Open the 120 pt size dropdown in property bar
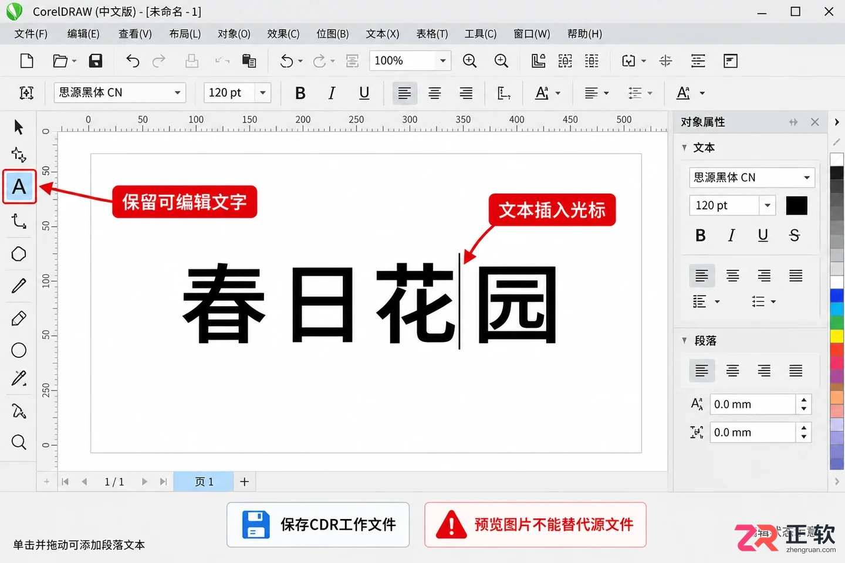The image size is (845, 563). pos(263,93)
